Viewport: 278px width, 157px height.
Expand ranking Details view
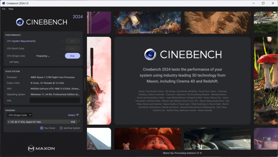point(72,115)
